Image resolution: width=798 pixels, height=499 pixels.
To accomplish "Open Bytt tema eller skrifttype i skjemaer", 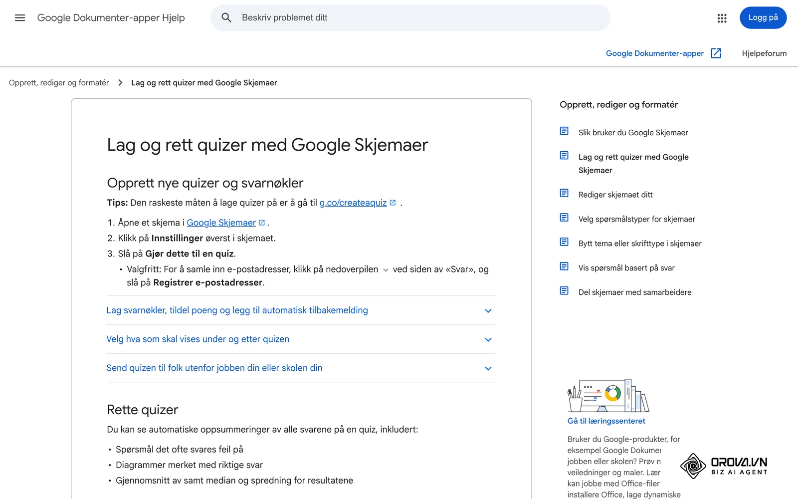I will point(640,244).
